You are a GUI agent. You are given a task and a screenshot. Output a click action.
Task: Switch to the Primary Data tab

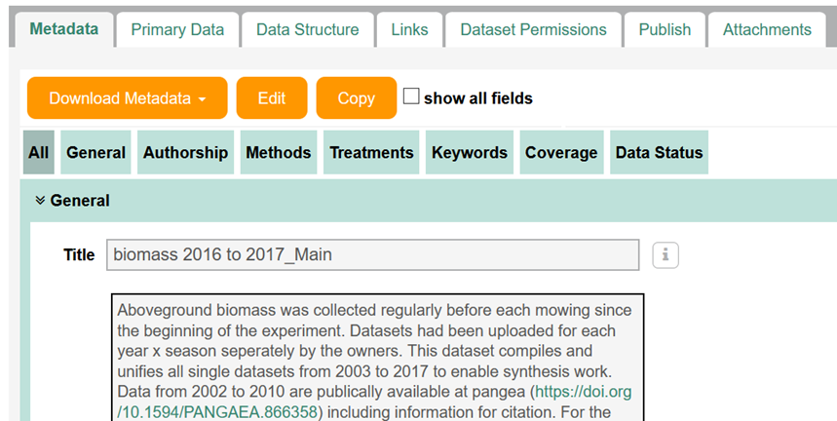[177, 29]
